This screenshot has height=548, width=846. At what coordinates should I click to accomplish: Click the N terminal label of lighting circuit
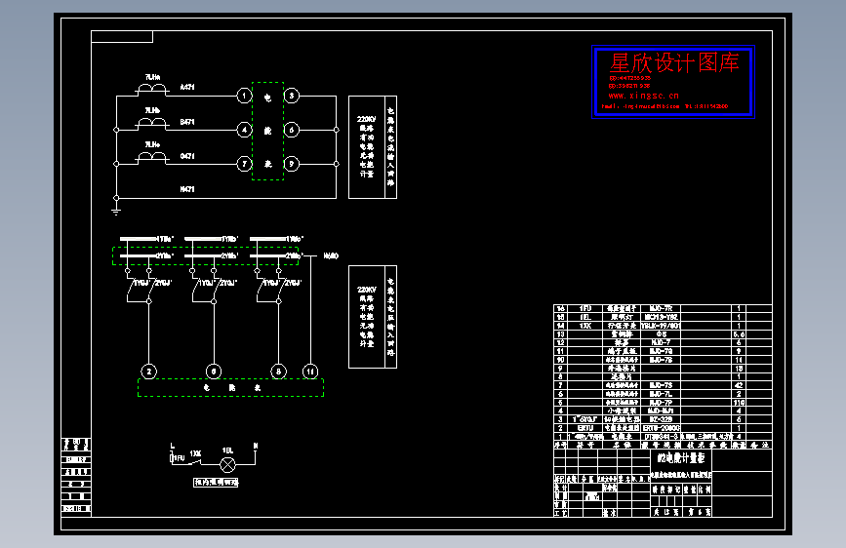(256, 446)
